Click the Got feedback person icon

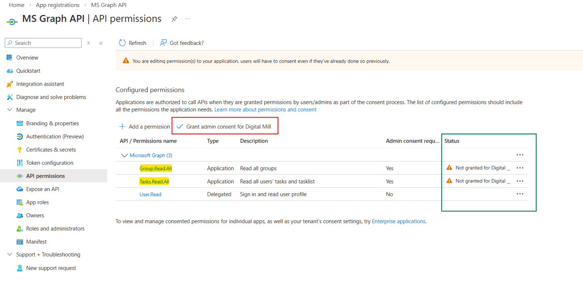point(163,43)
